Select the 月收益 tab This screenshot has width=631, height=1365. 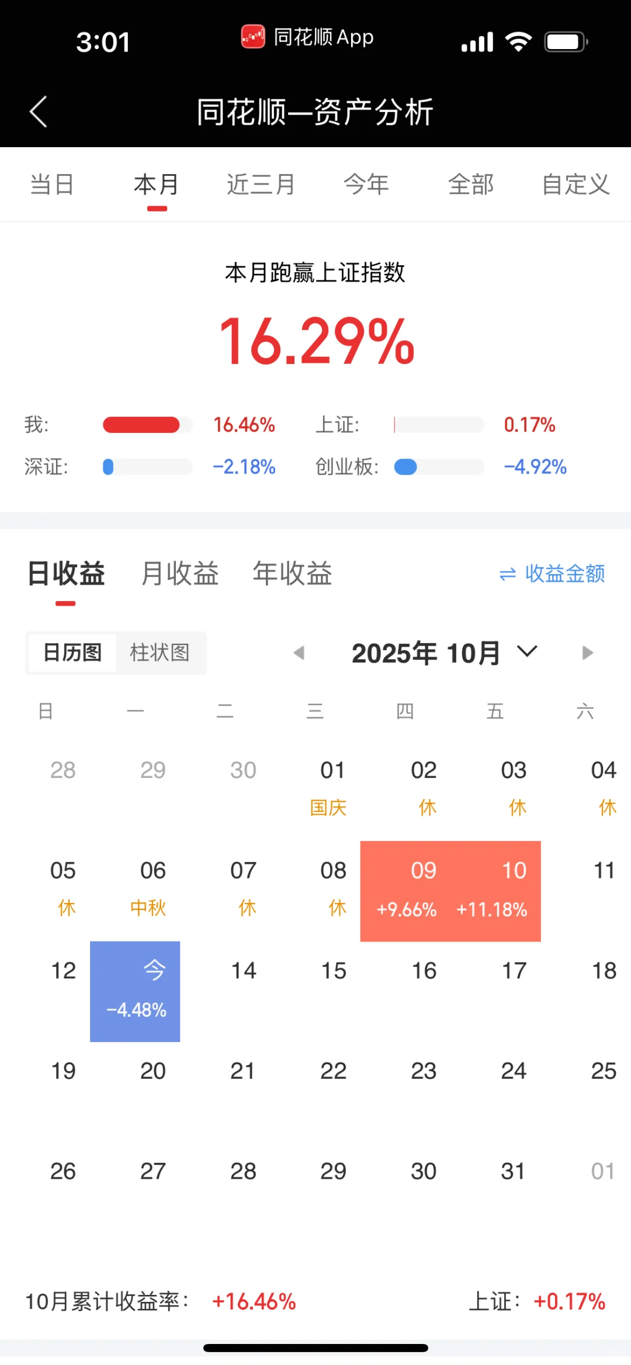point(180,574)
